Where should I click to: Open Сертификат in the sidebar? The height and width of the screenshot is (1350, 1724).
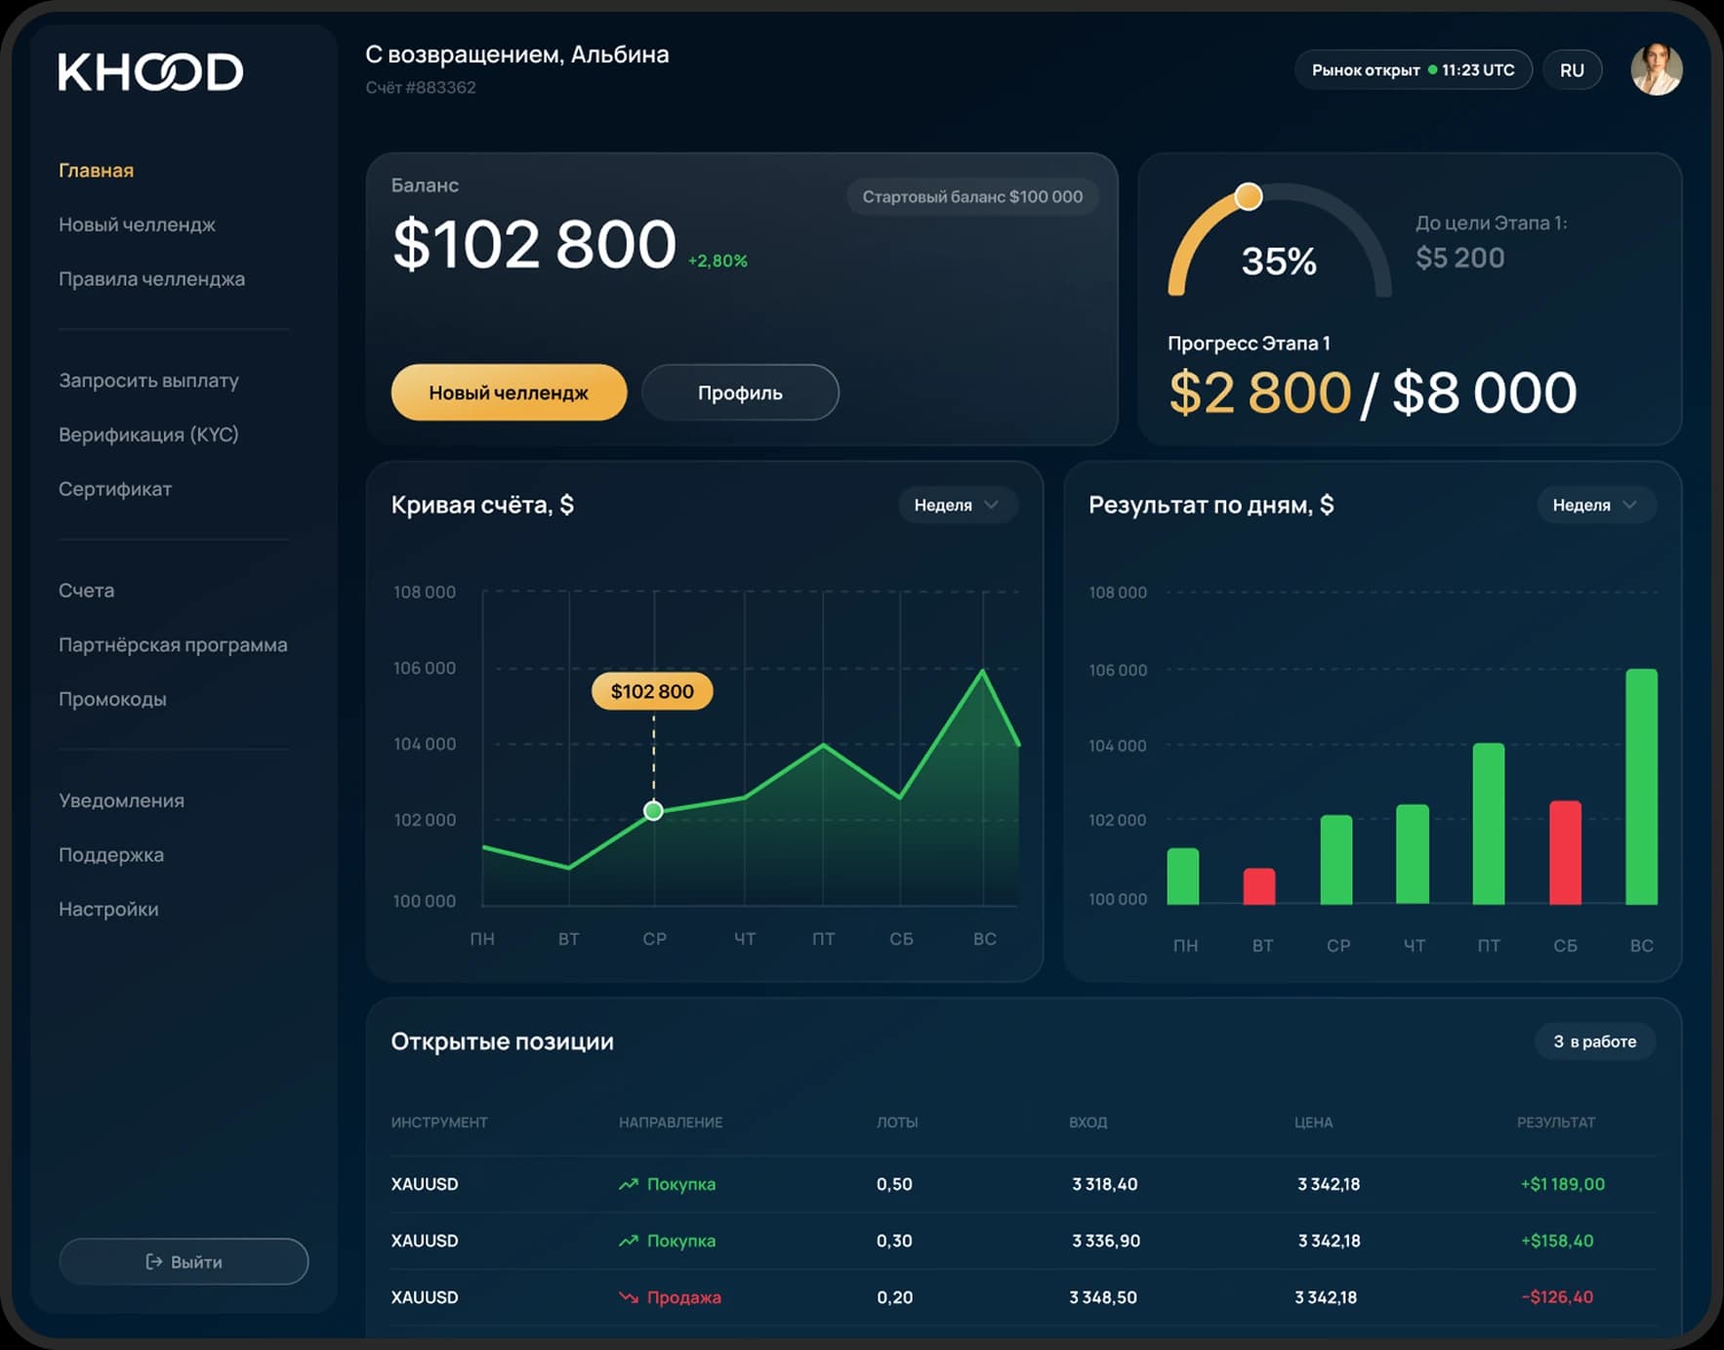click(x=115, y=489)
